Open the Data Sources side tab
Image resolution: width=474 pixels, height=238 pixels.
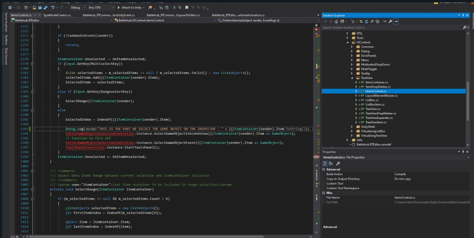click(6, 56)
